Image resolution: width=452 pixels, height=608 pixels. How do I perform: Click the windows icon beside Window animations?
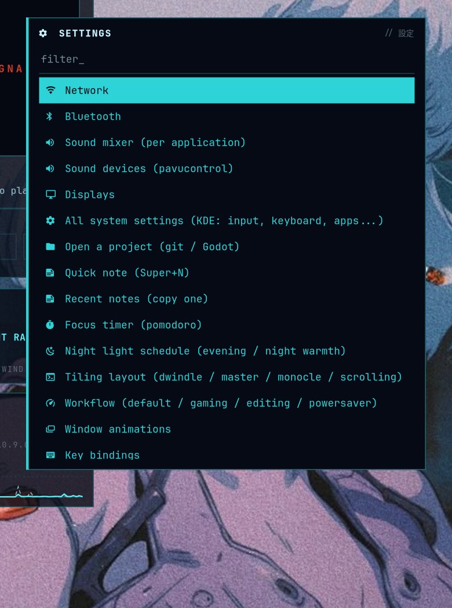click(50, 429)
